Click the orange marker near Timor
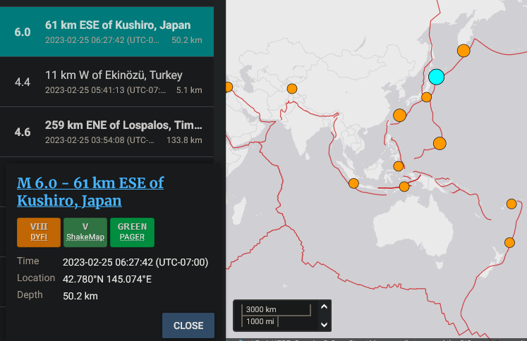Screen dimensions: 527x341 (404, 186)
